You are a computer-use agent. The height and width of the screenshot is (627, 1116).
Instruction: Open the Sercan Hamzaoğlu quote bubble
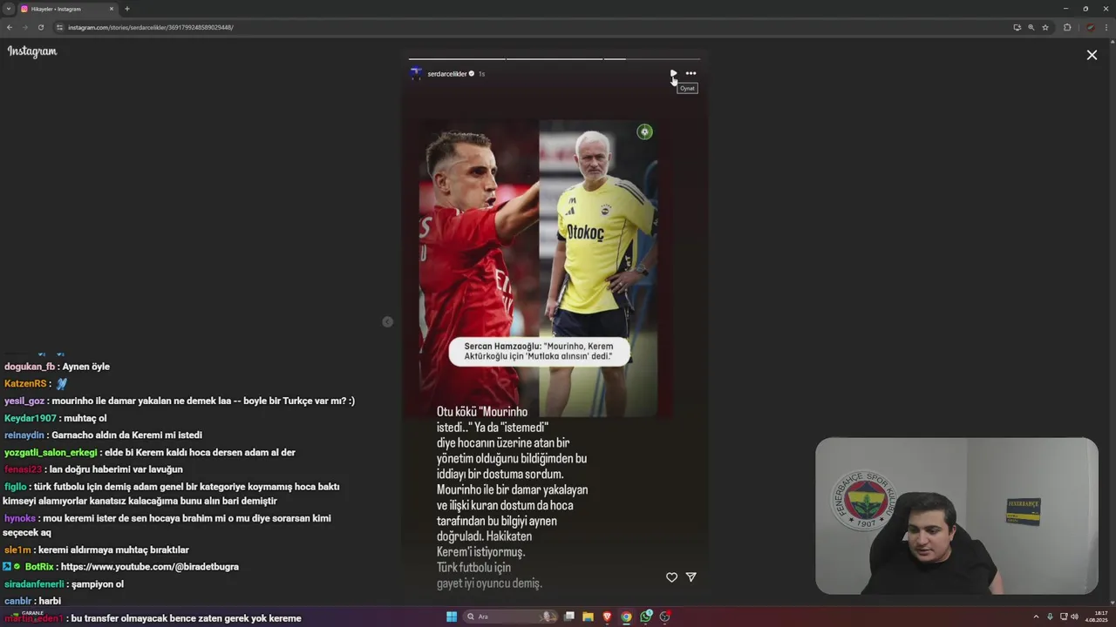coord(539,352)
